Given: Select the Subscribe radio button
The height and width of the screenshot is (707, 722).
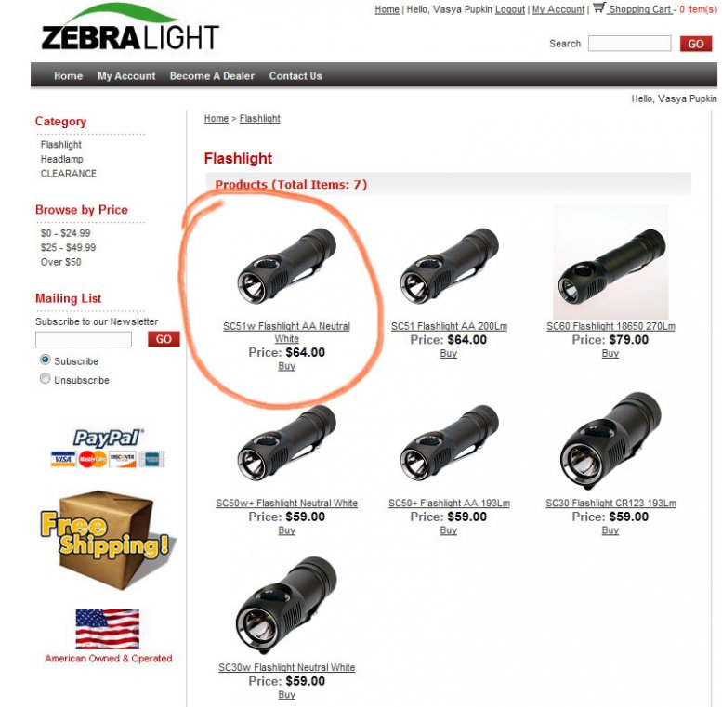Looking at the screenshot, I should [x=46, y=360].
